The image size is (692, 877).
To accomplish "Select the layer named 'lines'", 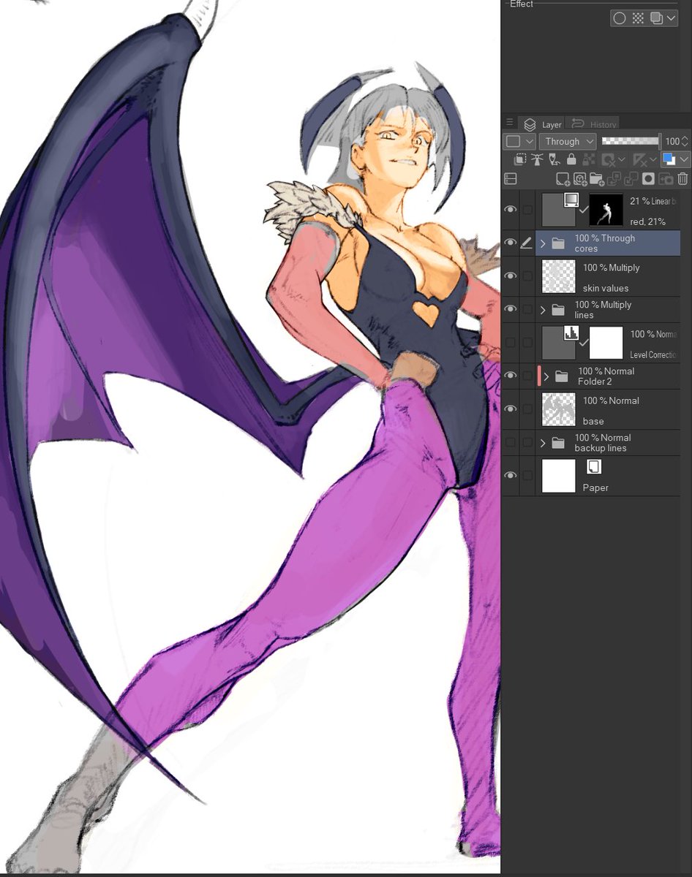I will [x=584, y=315].
